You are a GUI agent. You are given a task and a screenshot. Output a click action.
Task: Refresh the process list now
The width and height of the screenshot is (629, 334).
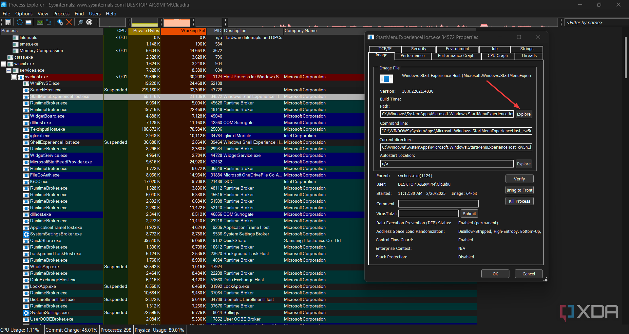[20, 22]
